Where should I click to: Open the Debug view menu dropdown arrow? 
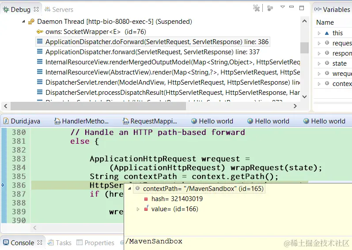click(x=283, y=7)
